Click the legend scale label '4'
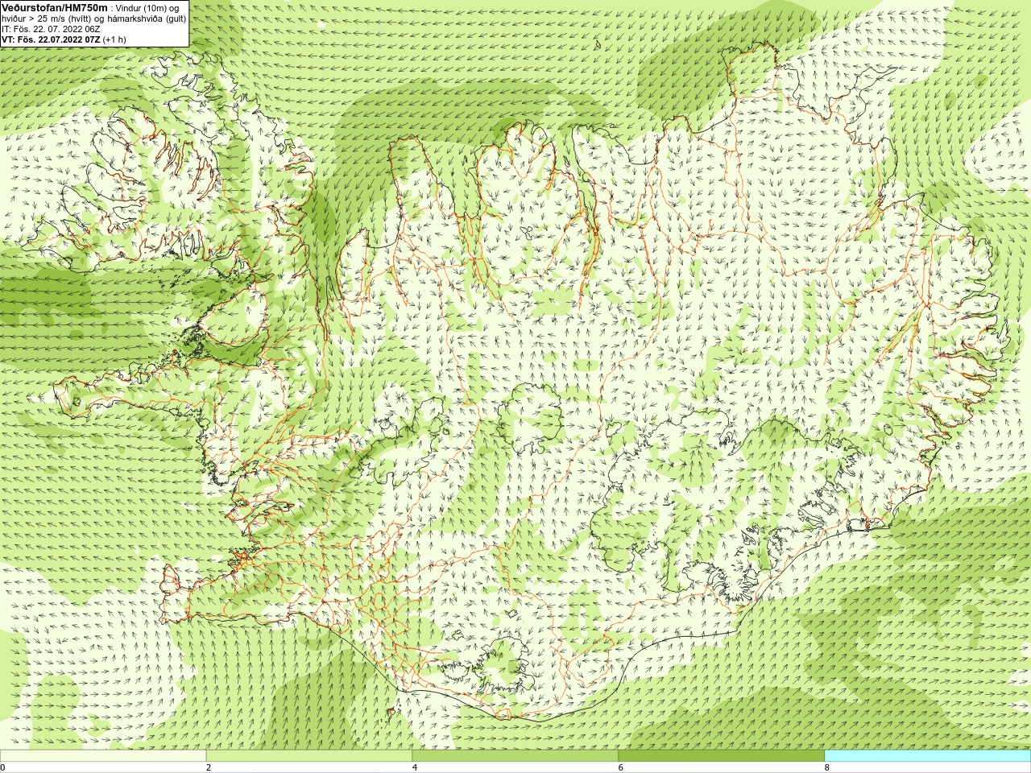Image resolution: width=1031 pixels, height=773 pixels. pos(415,767)
